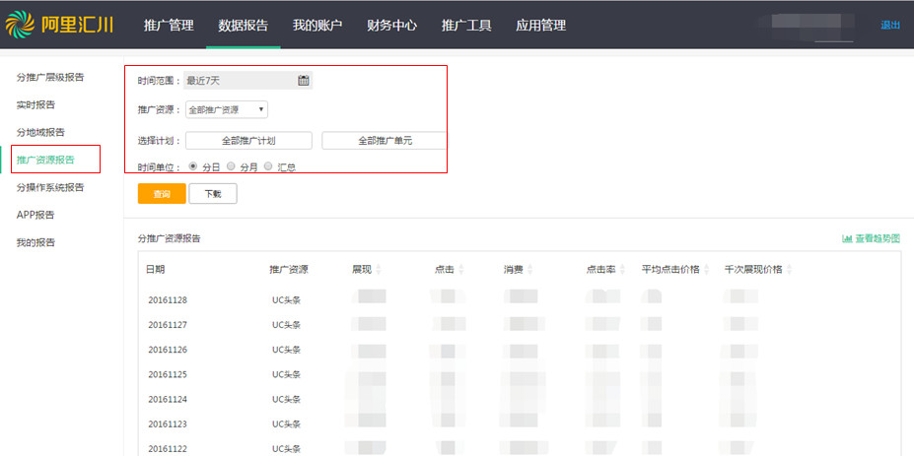Select the 汇总 time unit radio
Viewport: 914px width, 456px height.
268,166
